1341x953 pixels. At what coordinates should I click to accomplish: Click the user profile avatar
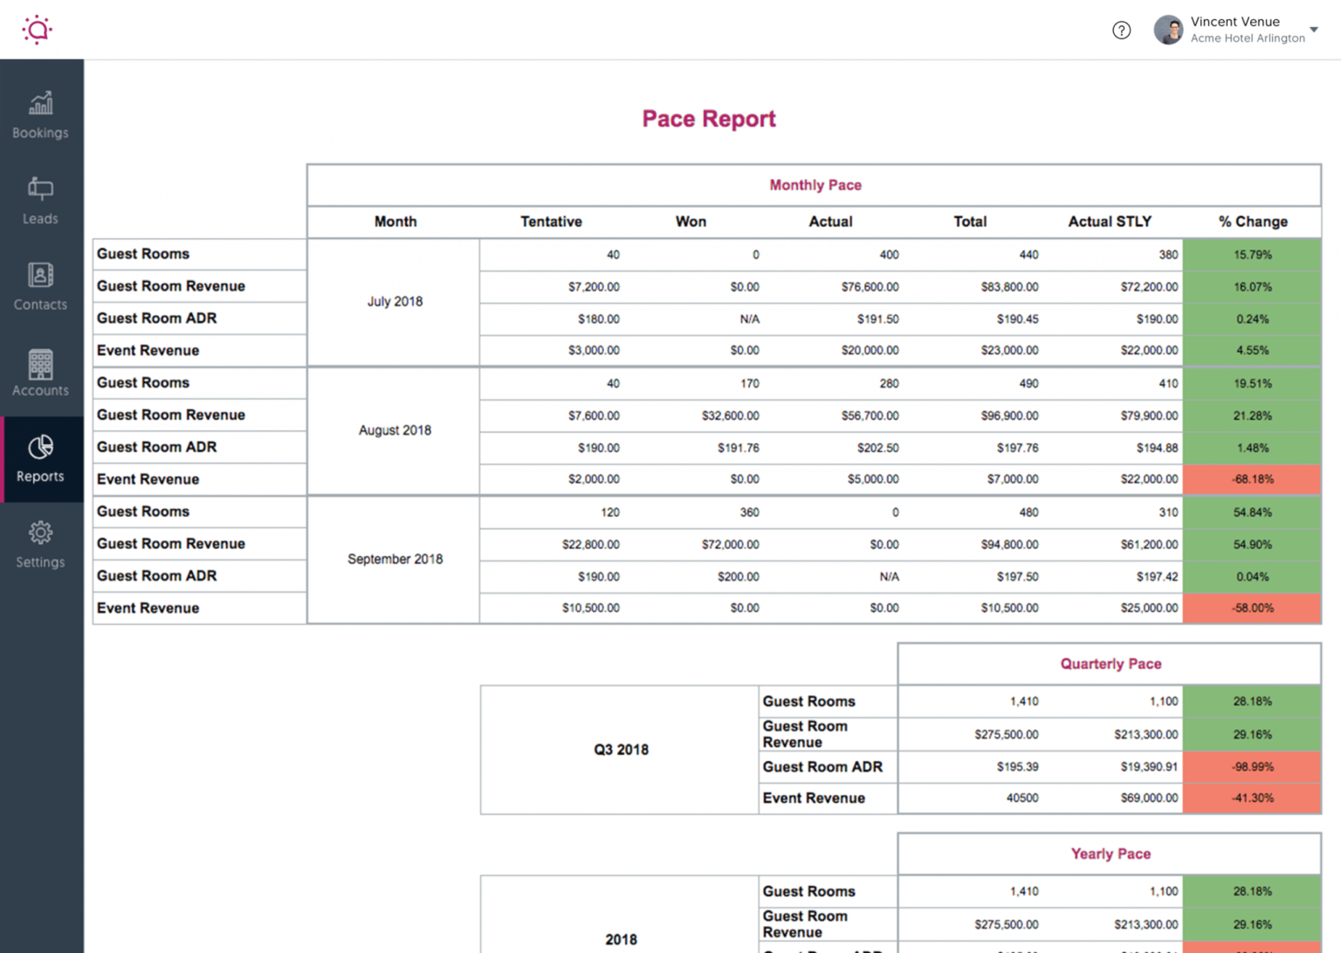tap(1167, 31)
